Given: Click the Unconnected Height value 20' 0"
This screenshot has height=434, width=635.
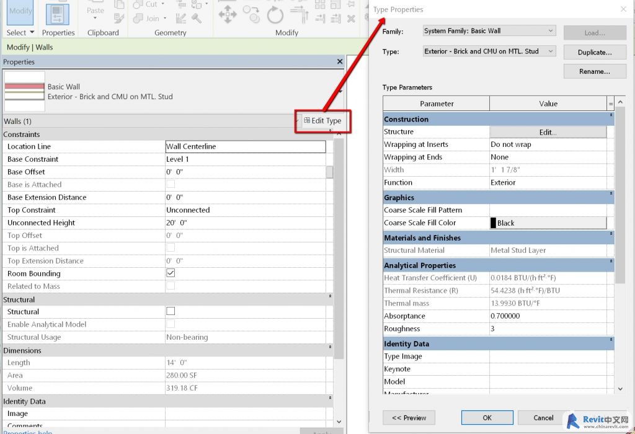Looking at the screenshot, I should pyautogui.click(x=246, y=223).
